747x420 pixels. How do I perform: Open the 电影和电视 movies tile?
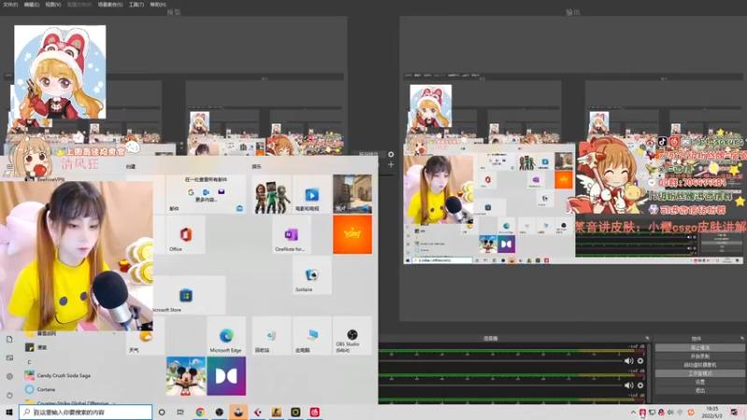pos(312,194)
